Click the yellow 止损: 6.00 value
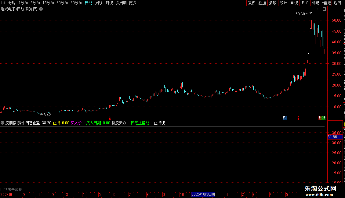 tap(61, 123)
